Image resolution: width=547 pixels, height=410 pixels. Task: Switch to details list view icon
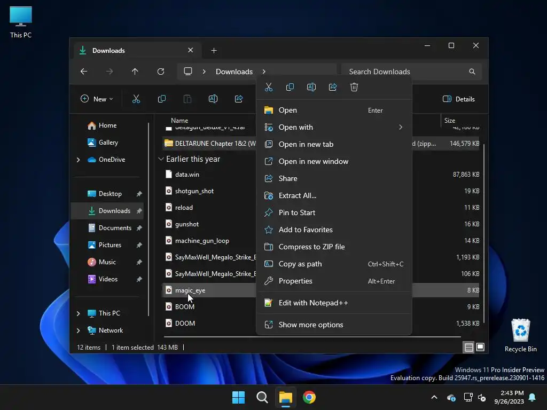(468, 347)
